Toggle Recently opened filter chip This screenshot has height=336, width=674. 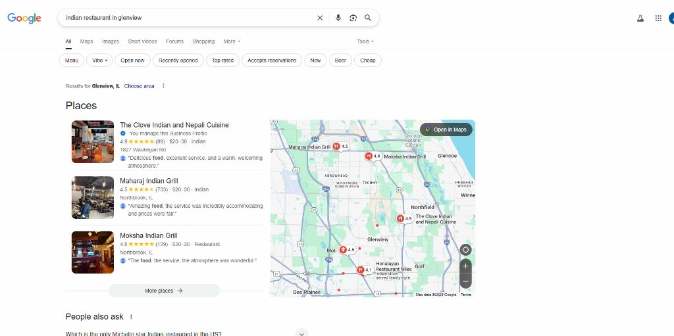(178, 60)
